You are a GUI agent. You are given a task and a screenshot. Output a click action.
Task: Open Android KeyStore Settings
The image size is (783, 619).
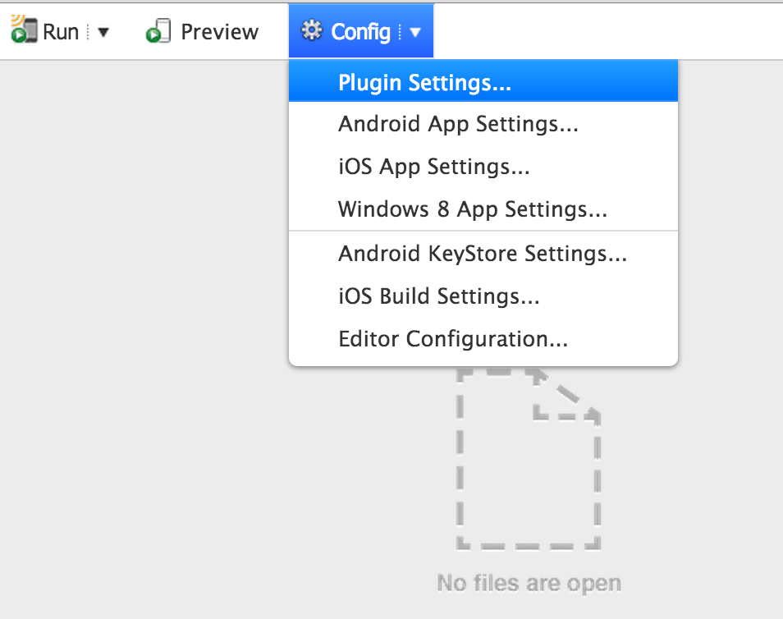click(482, 254)
